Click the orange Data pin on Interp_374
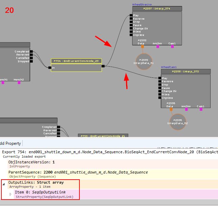The image size is (218, 206). (143, 47)
